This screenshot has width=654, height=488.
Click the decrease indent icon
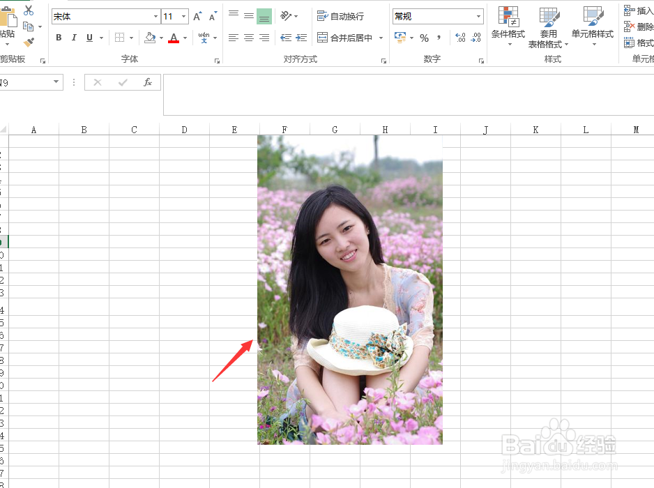point(286,38)
